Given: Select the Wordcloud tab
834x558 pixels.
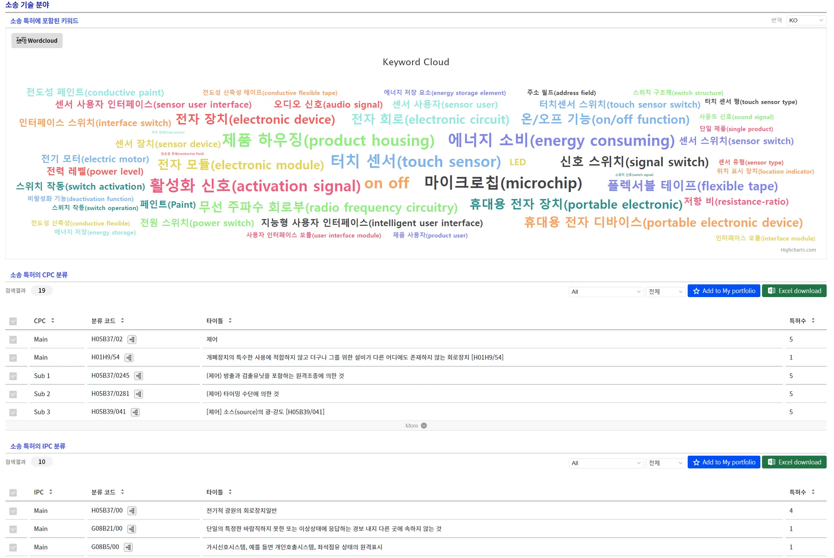Looking at the screenshot, I should tap(37, 41).
